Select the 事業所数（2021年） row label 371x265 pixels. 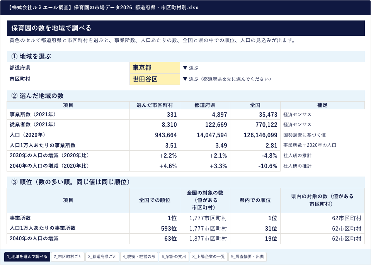tap(68, 114)
